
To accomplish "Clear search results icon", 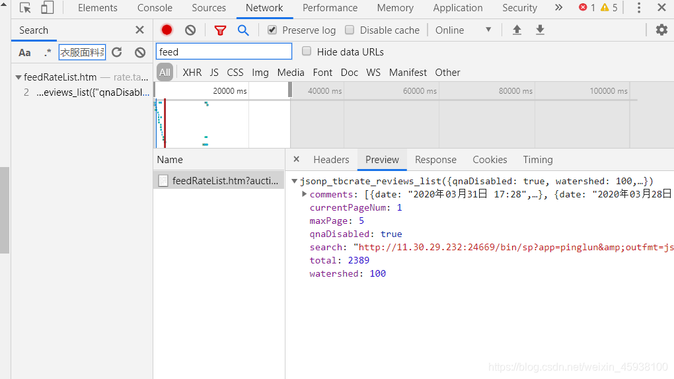I will [x=140, y=52].
